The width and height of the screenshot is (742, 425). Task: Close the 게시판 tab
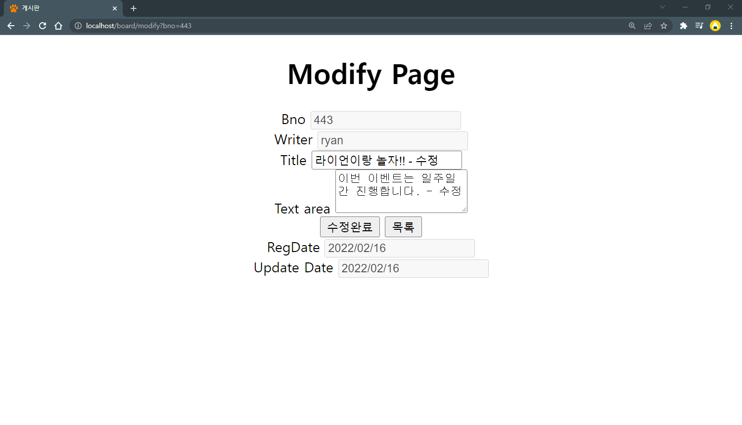coord(115,8)
